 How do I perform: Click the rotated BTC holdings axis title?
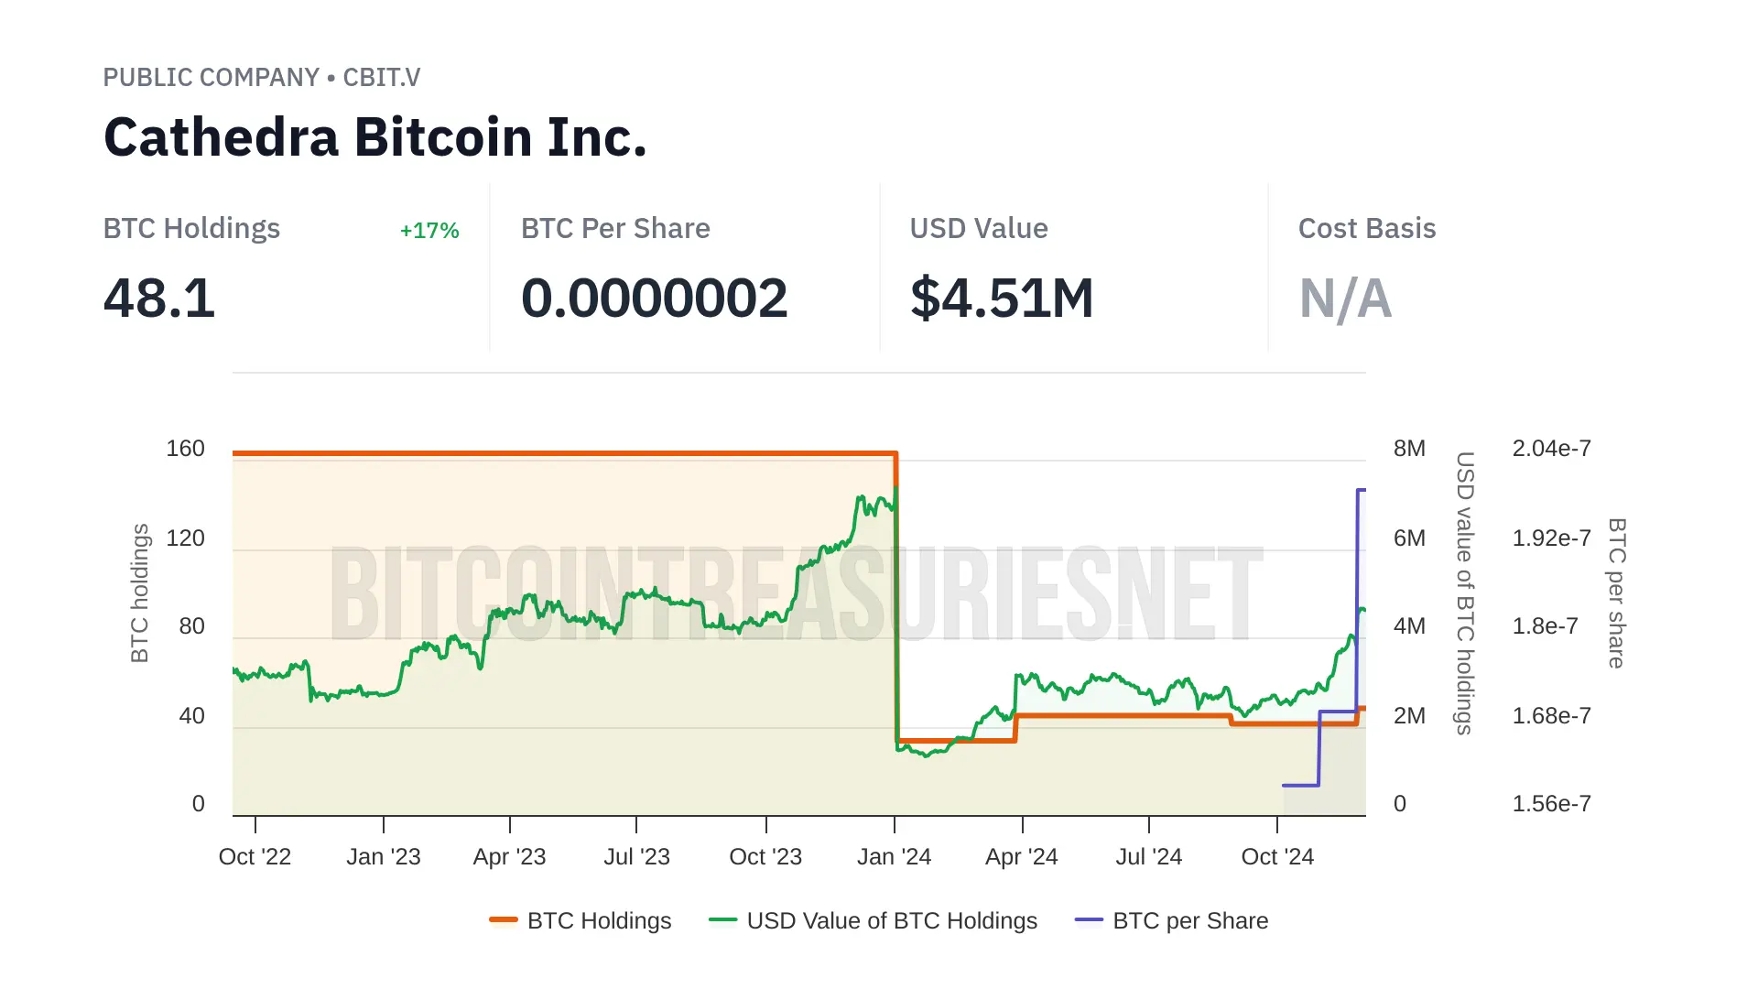[x=139, y=593]
